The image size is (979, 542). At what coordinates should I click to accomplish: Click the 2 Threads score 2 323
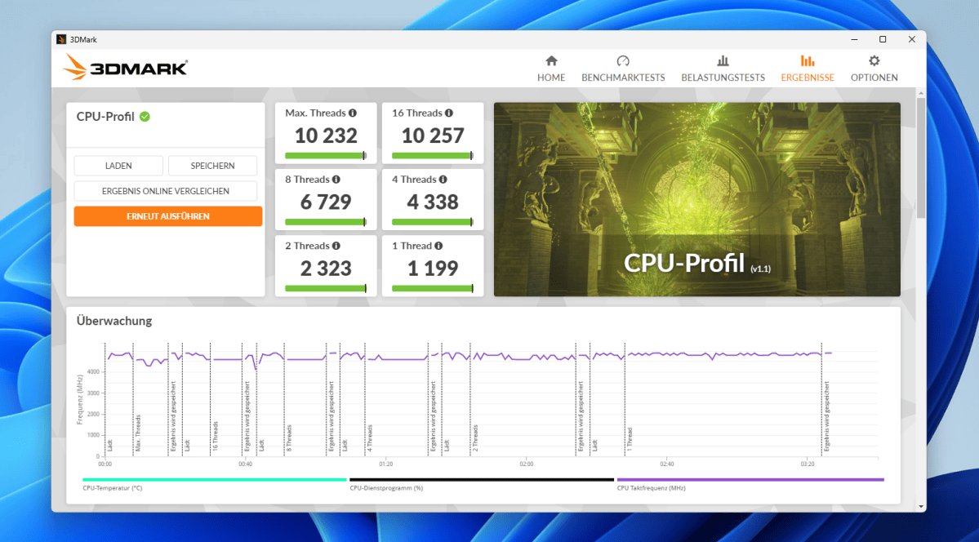click(x=325, y=269)
